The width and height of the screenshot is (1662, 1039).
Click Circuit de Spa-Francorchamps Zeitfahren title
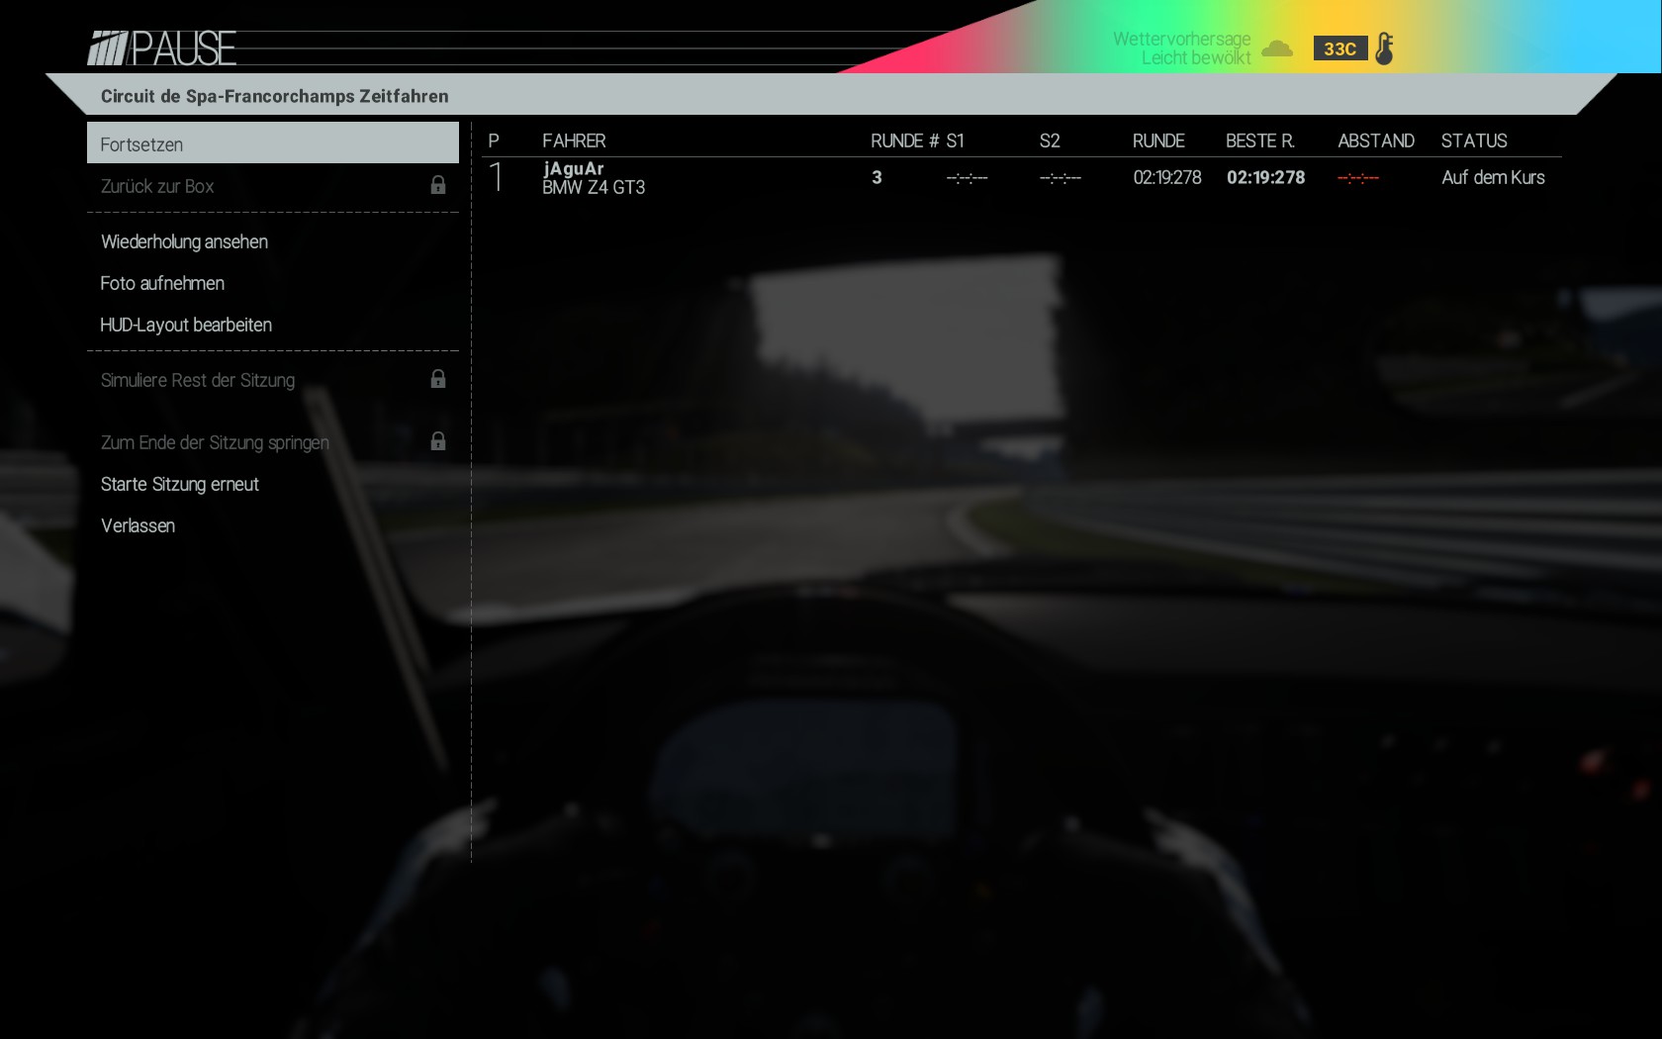(275, 96)
